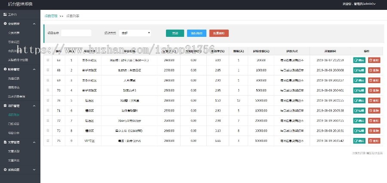Tick the checkbox for project ID 73
387x183 pixels.
48,130
